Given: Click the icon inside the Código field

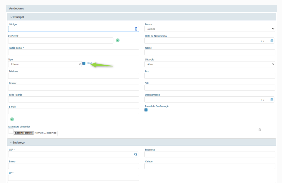Looking at the screenshot, I should click(x=136, y=29).
